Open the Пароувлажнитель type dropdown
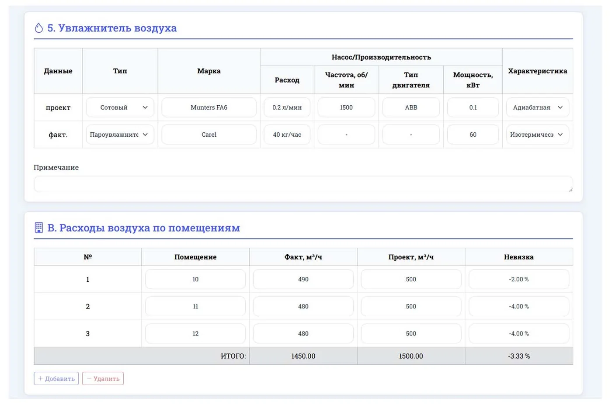This screenshot has height=408, width=612. [120, 135]
